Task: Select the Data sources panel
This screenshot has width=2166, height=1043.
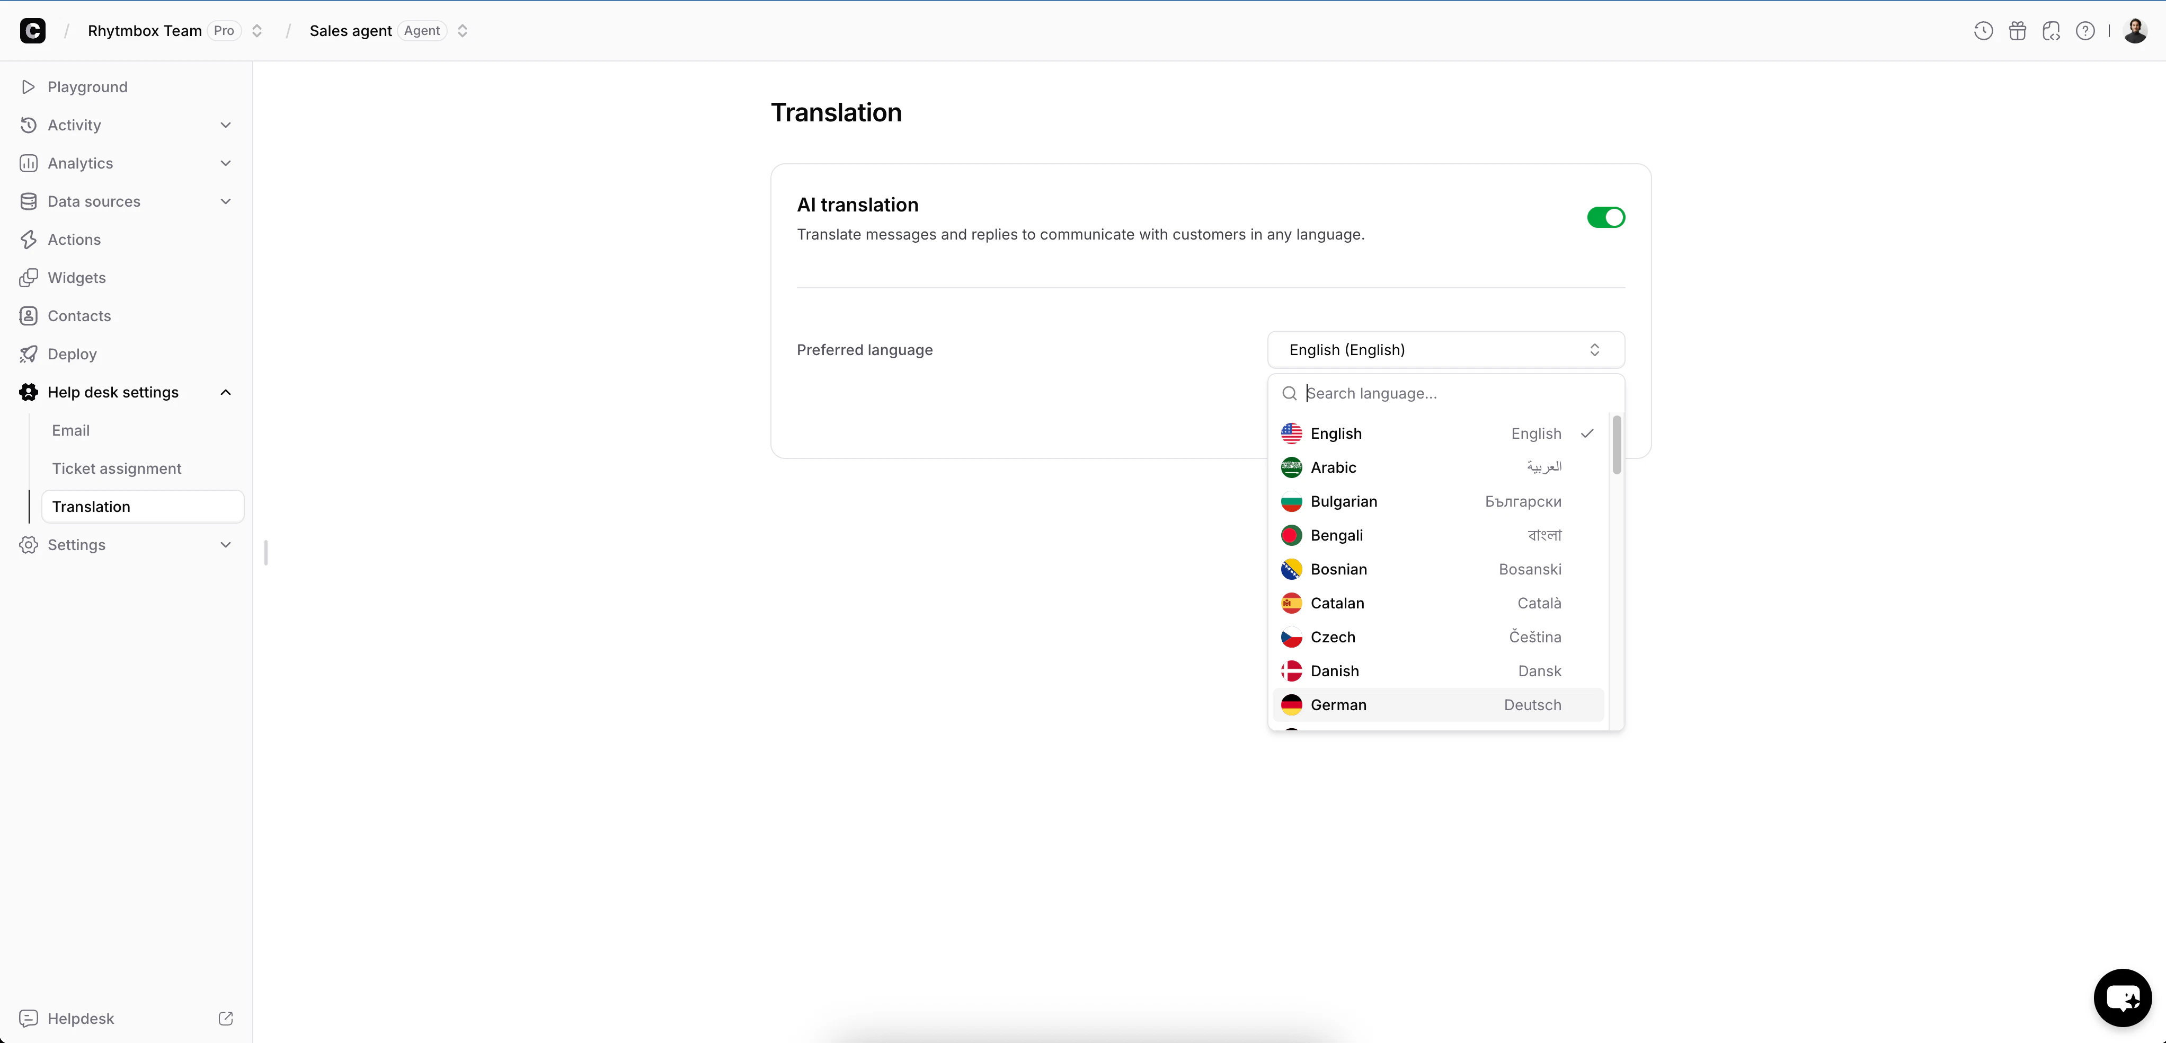Action: click(x=94, y=201)
